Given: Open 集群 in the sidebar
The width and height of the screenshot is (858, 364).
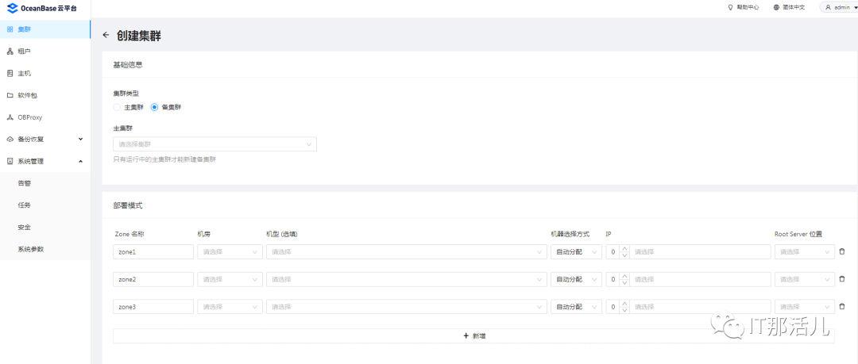Looking at the screenshot, I should 44,29.
